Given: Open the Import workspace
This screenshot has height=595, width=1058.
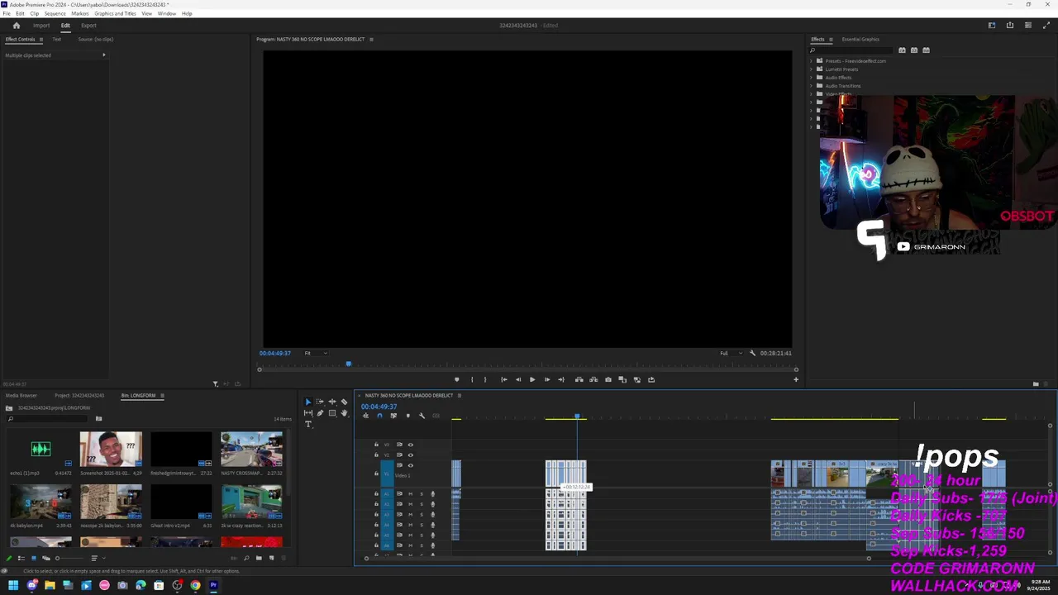Looking at the screenshot, I should (x=41, y=25).
